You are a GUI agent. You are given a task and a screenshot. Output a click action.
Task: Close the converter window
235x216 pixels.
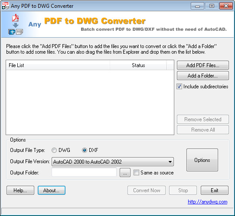226,6
